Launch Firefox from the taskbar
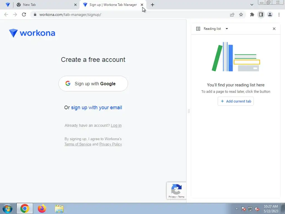 point(42,208)
